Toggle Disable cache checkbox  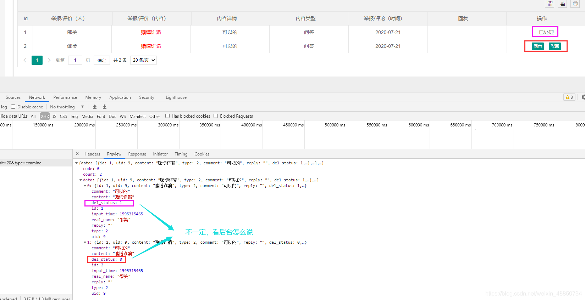[13, 107]
